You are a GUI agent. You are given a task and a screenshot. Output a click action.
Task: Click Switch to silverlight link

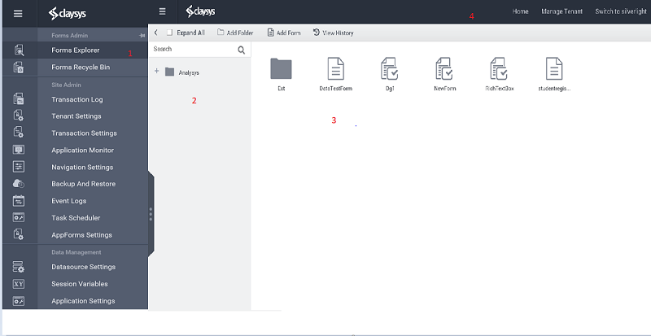(619, 11)
